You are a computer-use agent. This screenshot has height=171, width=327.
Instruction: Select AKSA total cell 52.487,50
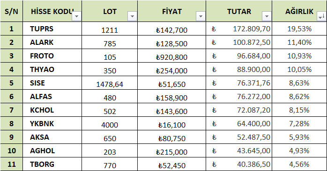pyautogui.click(x=239, y=137)
